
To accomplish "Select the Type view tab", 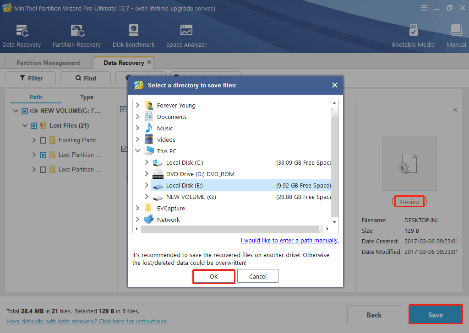I will 87,97.
